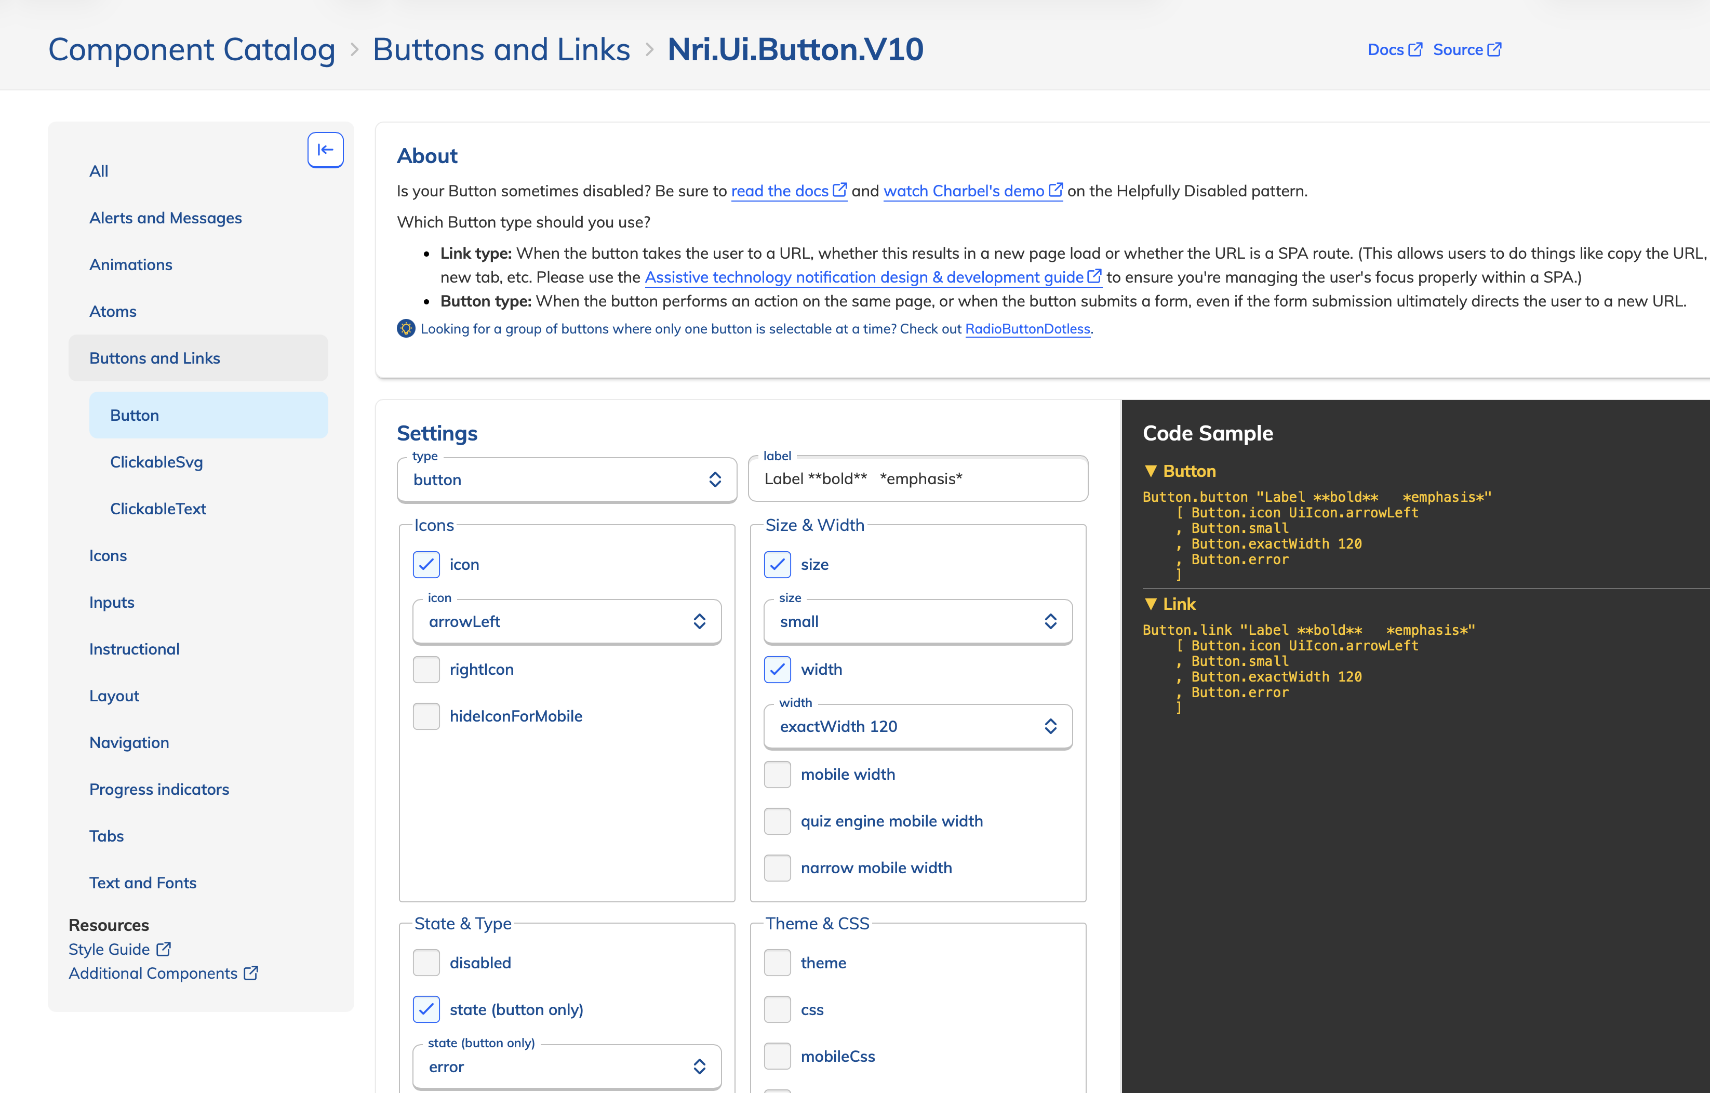Image resolution: width=1710 pixels, height=1093 pixels.
Task: Enable the rightIcon checkbox
Action: [x=426, y=669]
